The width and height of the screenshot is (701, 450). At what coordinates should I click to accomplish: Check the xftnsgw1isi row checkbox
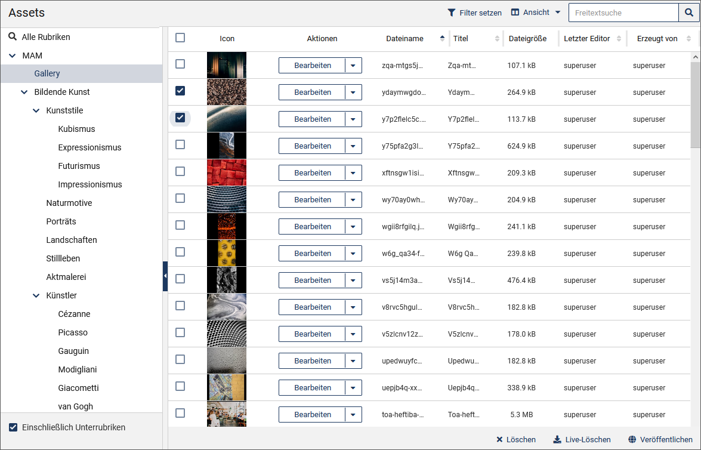tap(180, 171)
